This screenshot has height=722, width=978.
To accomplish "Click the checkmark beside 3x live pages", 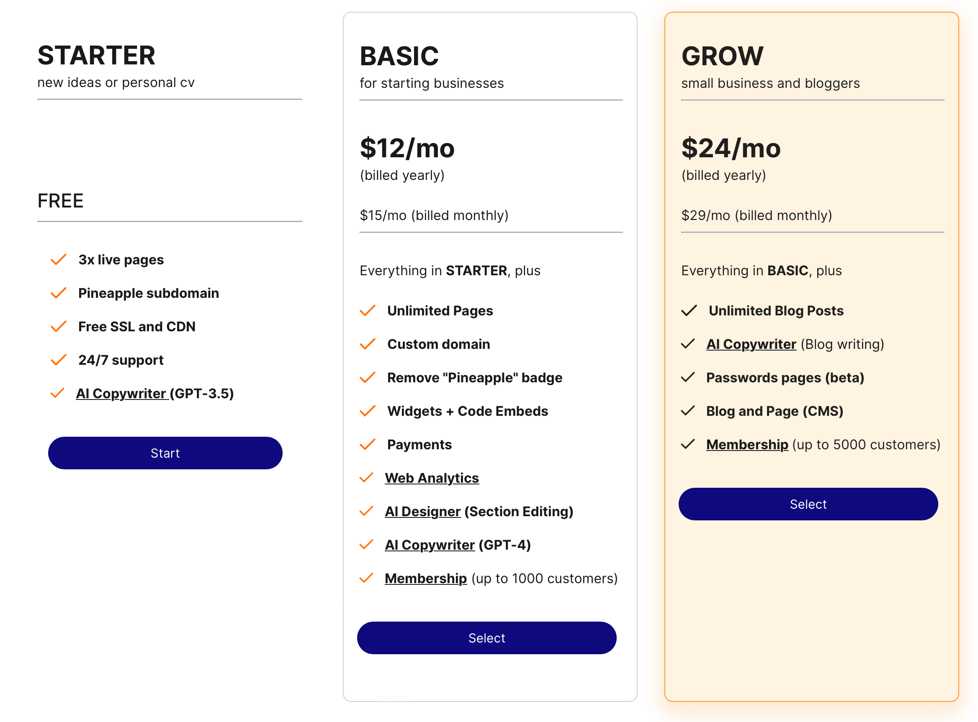I will point(59,260).
